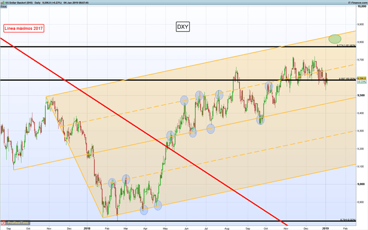Click the Mar label on time axis
Image resolution: width=368 pixels, height=230 pixels.
pos(126,228)
